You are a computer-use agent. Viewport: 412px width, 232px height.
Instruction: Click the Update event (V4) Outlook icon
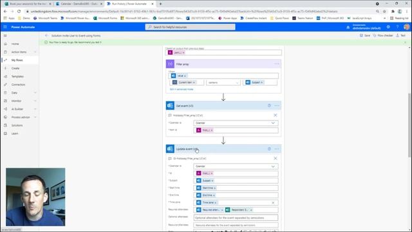click(x=170, y=149)
